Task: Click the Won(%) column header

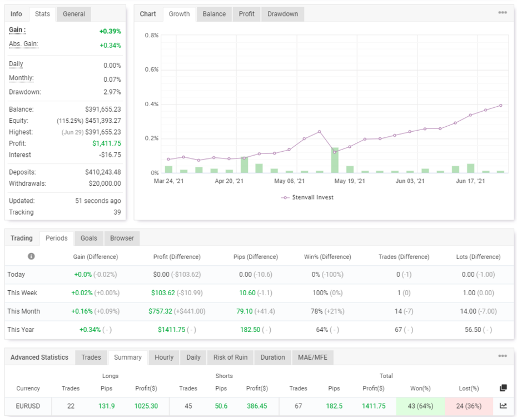Action: (x=420, y=388)
